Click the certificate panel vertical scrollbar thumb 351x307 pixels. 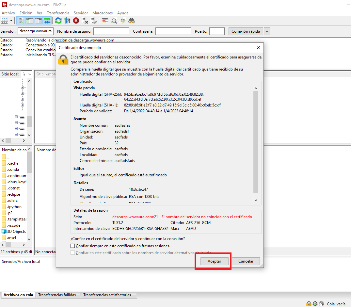(x=256, y=142)
